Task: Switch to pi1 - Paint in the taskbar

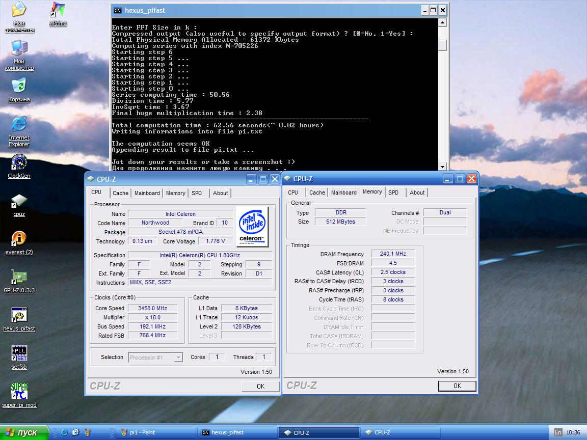Action: [156, 432]
